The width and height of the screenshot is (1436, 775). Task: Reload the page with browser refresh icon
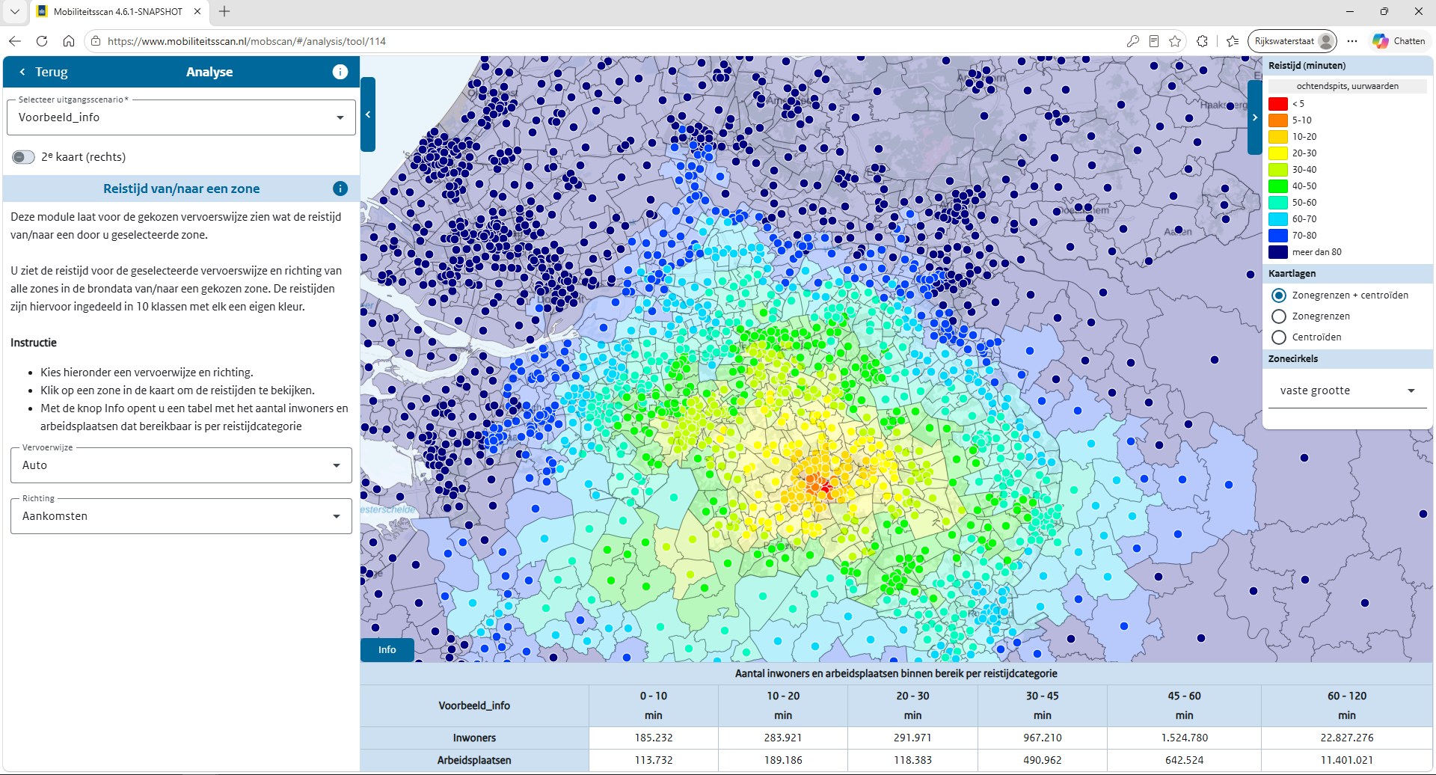[x=42, y=41]
